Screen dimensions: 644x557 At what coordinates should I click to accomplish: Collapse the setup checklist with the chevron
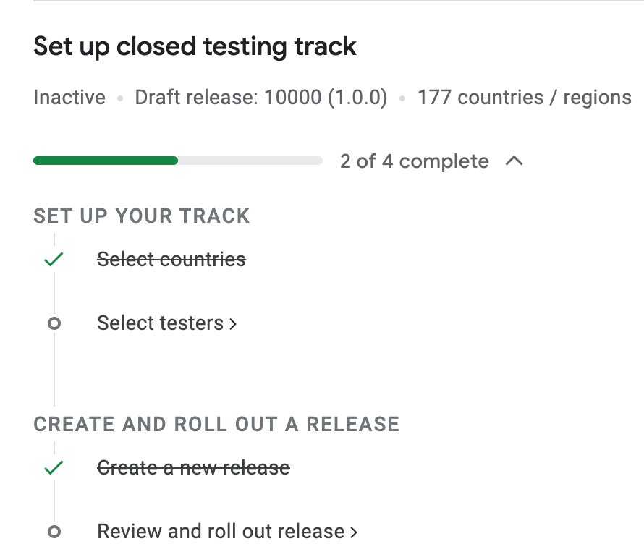click(x=514, y=161)
